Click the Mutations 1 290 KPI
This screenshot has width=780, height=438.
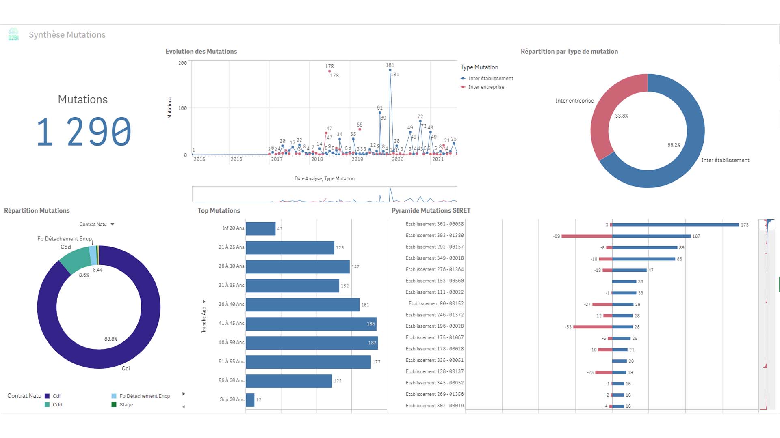[83, 131]
